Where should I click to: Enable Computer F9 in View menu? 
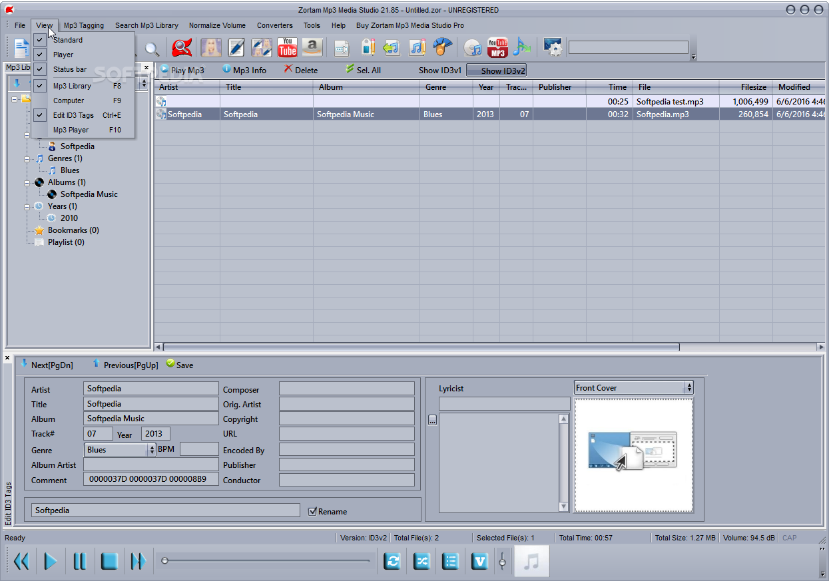point(83,100)
